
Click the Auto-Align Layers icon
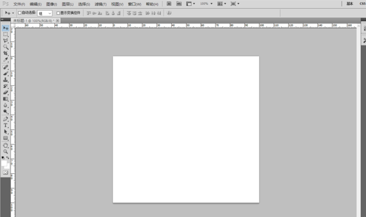[x=169, y=13]
